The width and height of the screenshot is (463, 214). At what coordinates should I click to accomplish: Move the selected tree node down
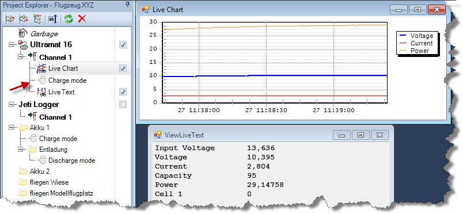[x=24, y=19]
